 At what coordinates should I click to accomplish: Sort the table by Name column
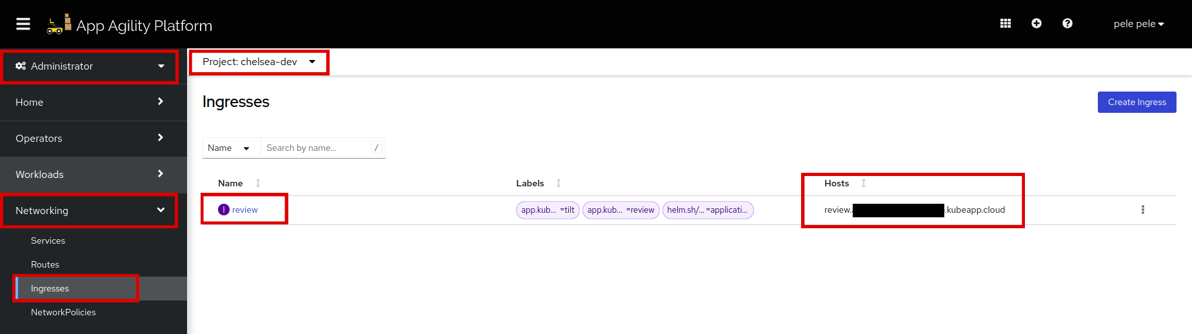pos(231,183)
